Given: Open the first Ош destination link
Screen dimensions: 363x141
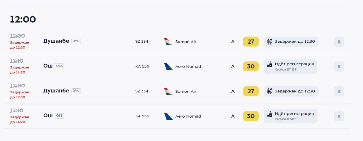Looking at the screenshot, I should click(x=48, y=66).
